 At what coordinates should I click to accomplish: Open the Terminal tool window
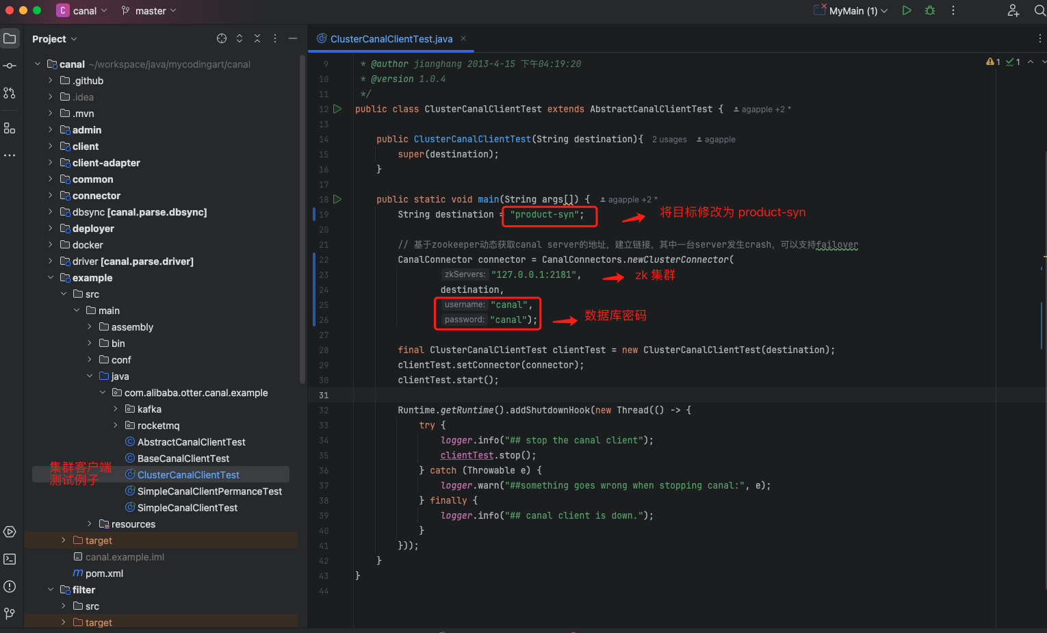click(10, 559)
